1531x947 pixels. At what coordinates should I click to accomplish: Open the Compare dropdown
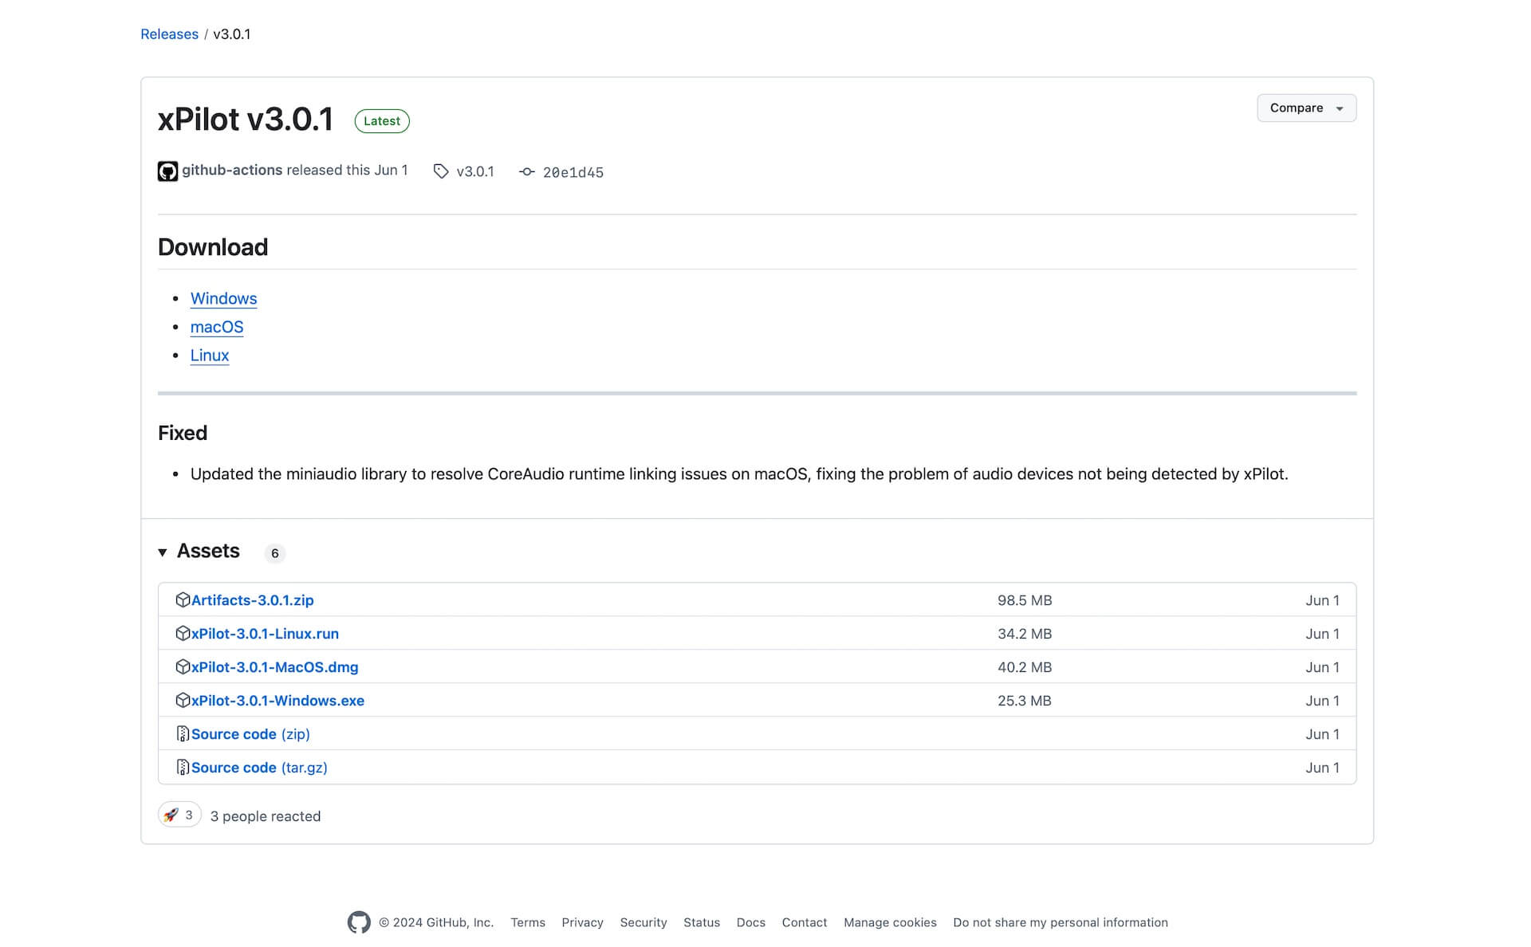point(1305,108)
